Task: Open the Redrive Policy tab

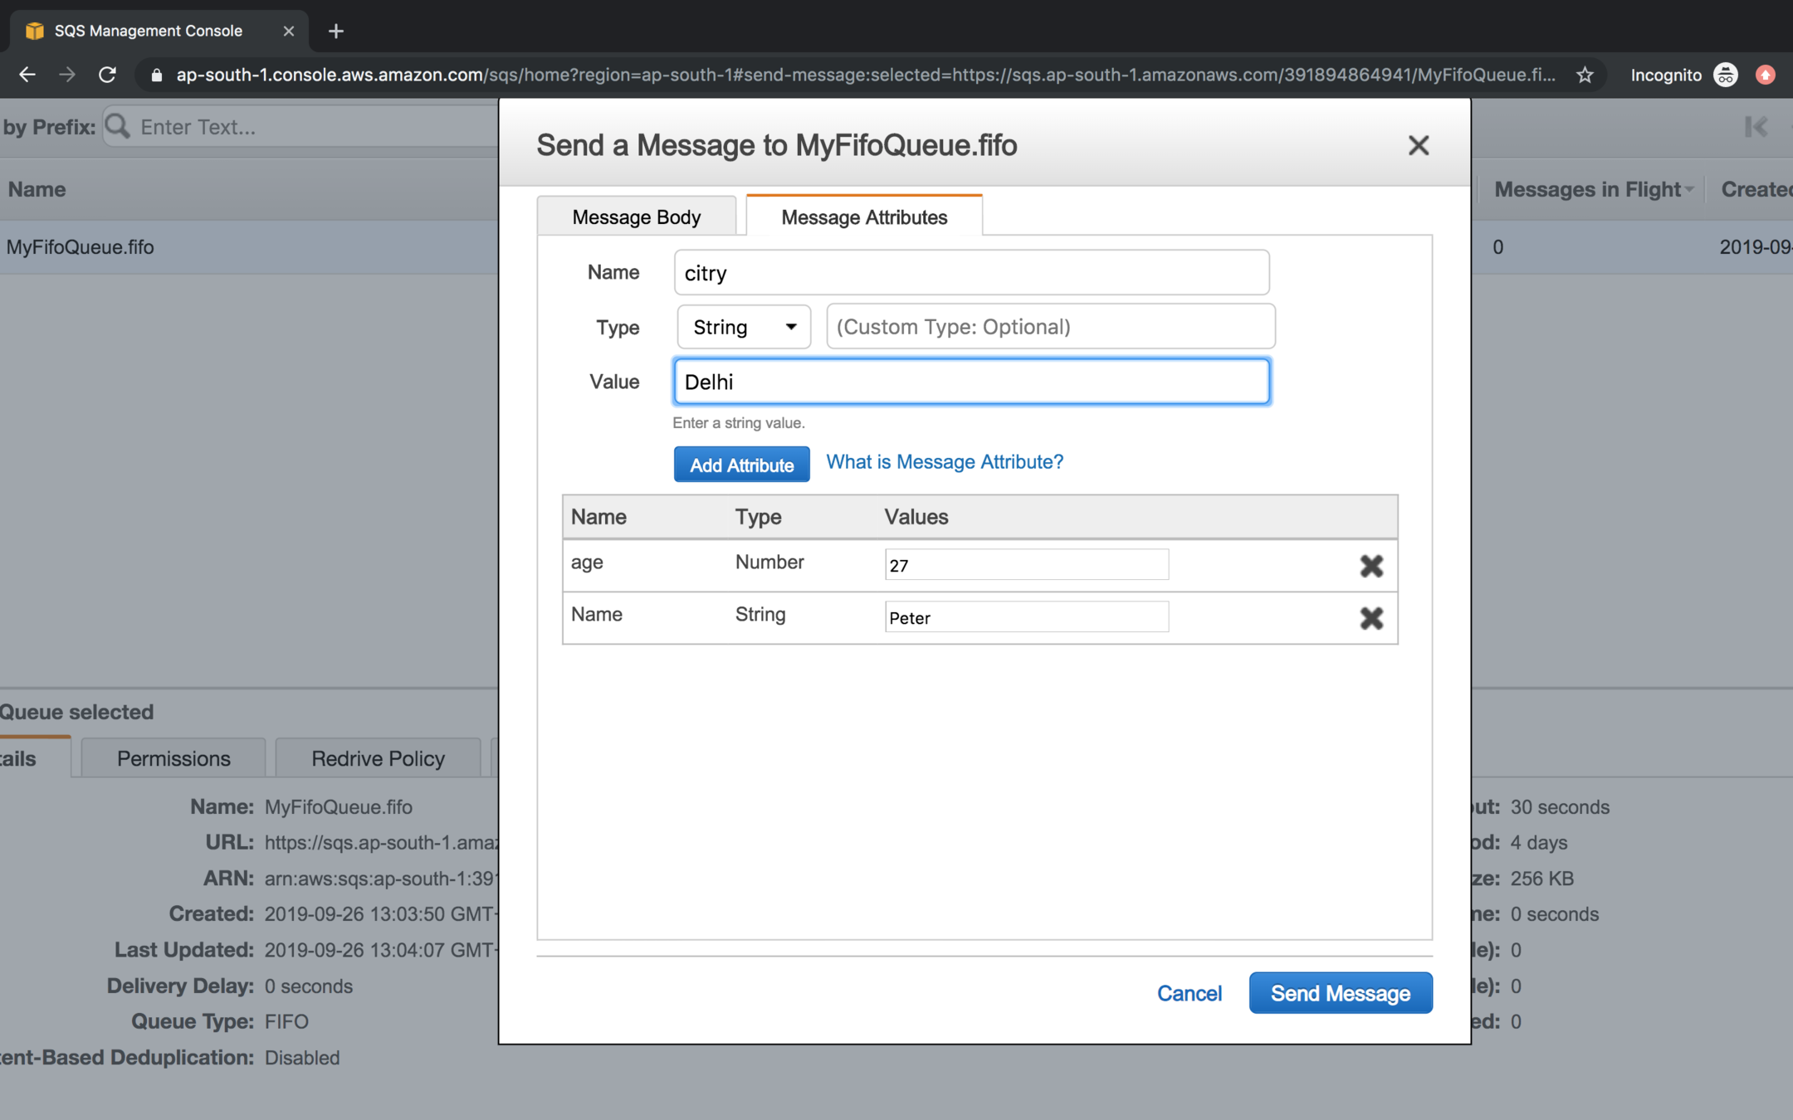Action: [378, 758]
